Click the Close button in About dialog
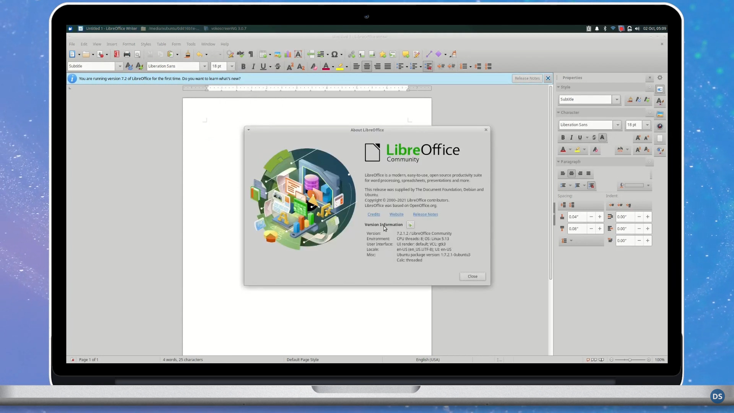This screenshot has width=734, height=413. tap(473, 276)
